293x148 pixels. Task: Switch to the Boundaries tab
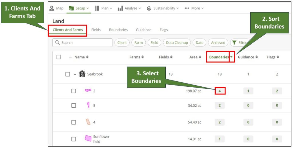(118, 30)
